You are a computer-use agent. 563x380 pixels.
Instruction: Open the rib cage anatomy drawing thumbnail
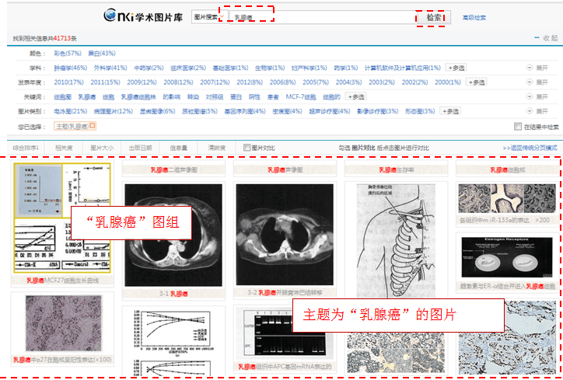396,240
